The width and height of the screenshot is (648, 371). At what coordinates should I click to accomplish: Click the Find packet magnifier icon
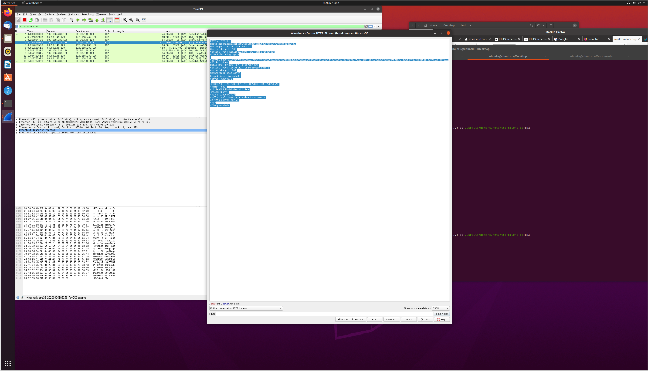(71, 20)
